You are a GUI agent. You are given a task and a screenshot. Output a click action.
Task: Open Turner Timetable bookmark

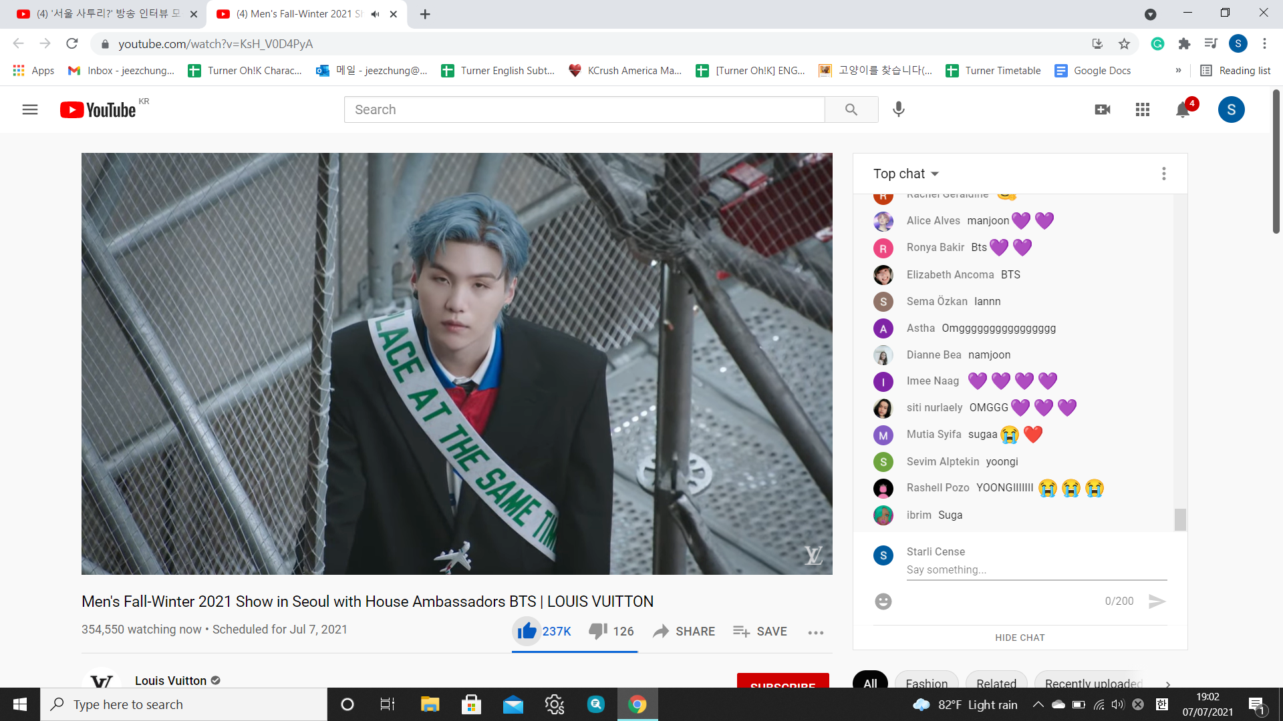994,70
